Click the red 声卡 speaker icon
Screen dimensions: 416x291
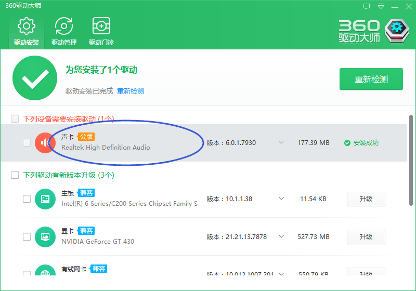point(45,143)
